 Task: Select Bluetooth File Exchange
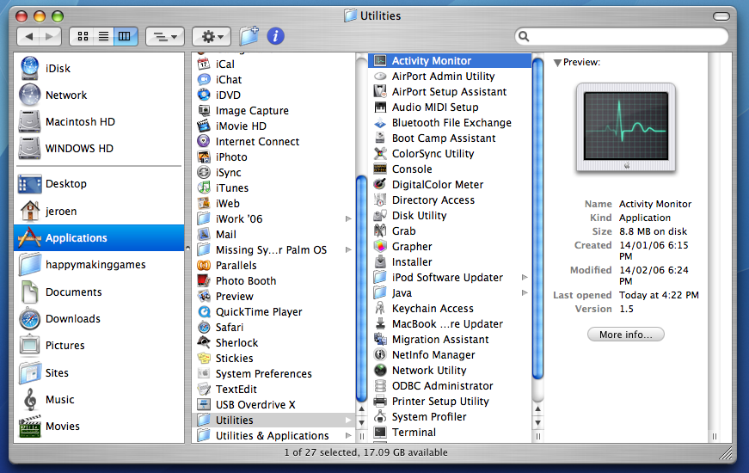[x=450, y=123]
